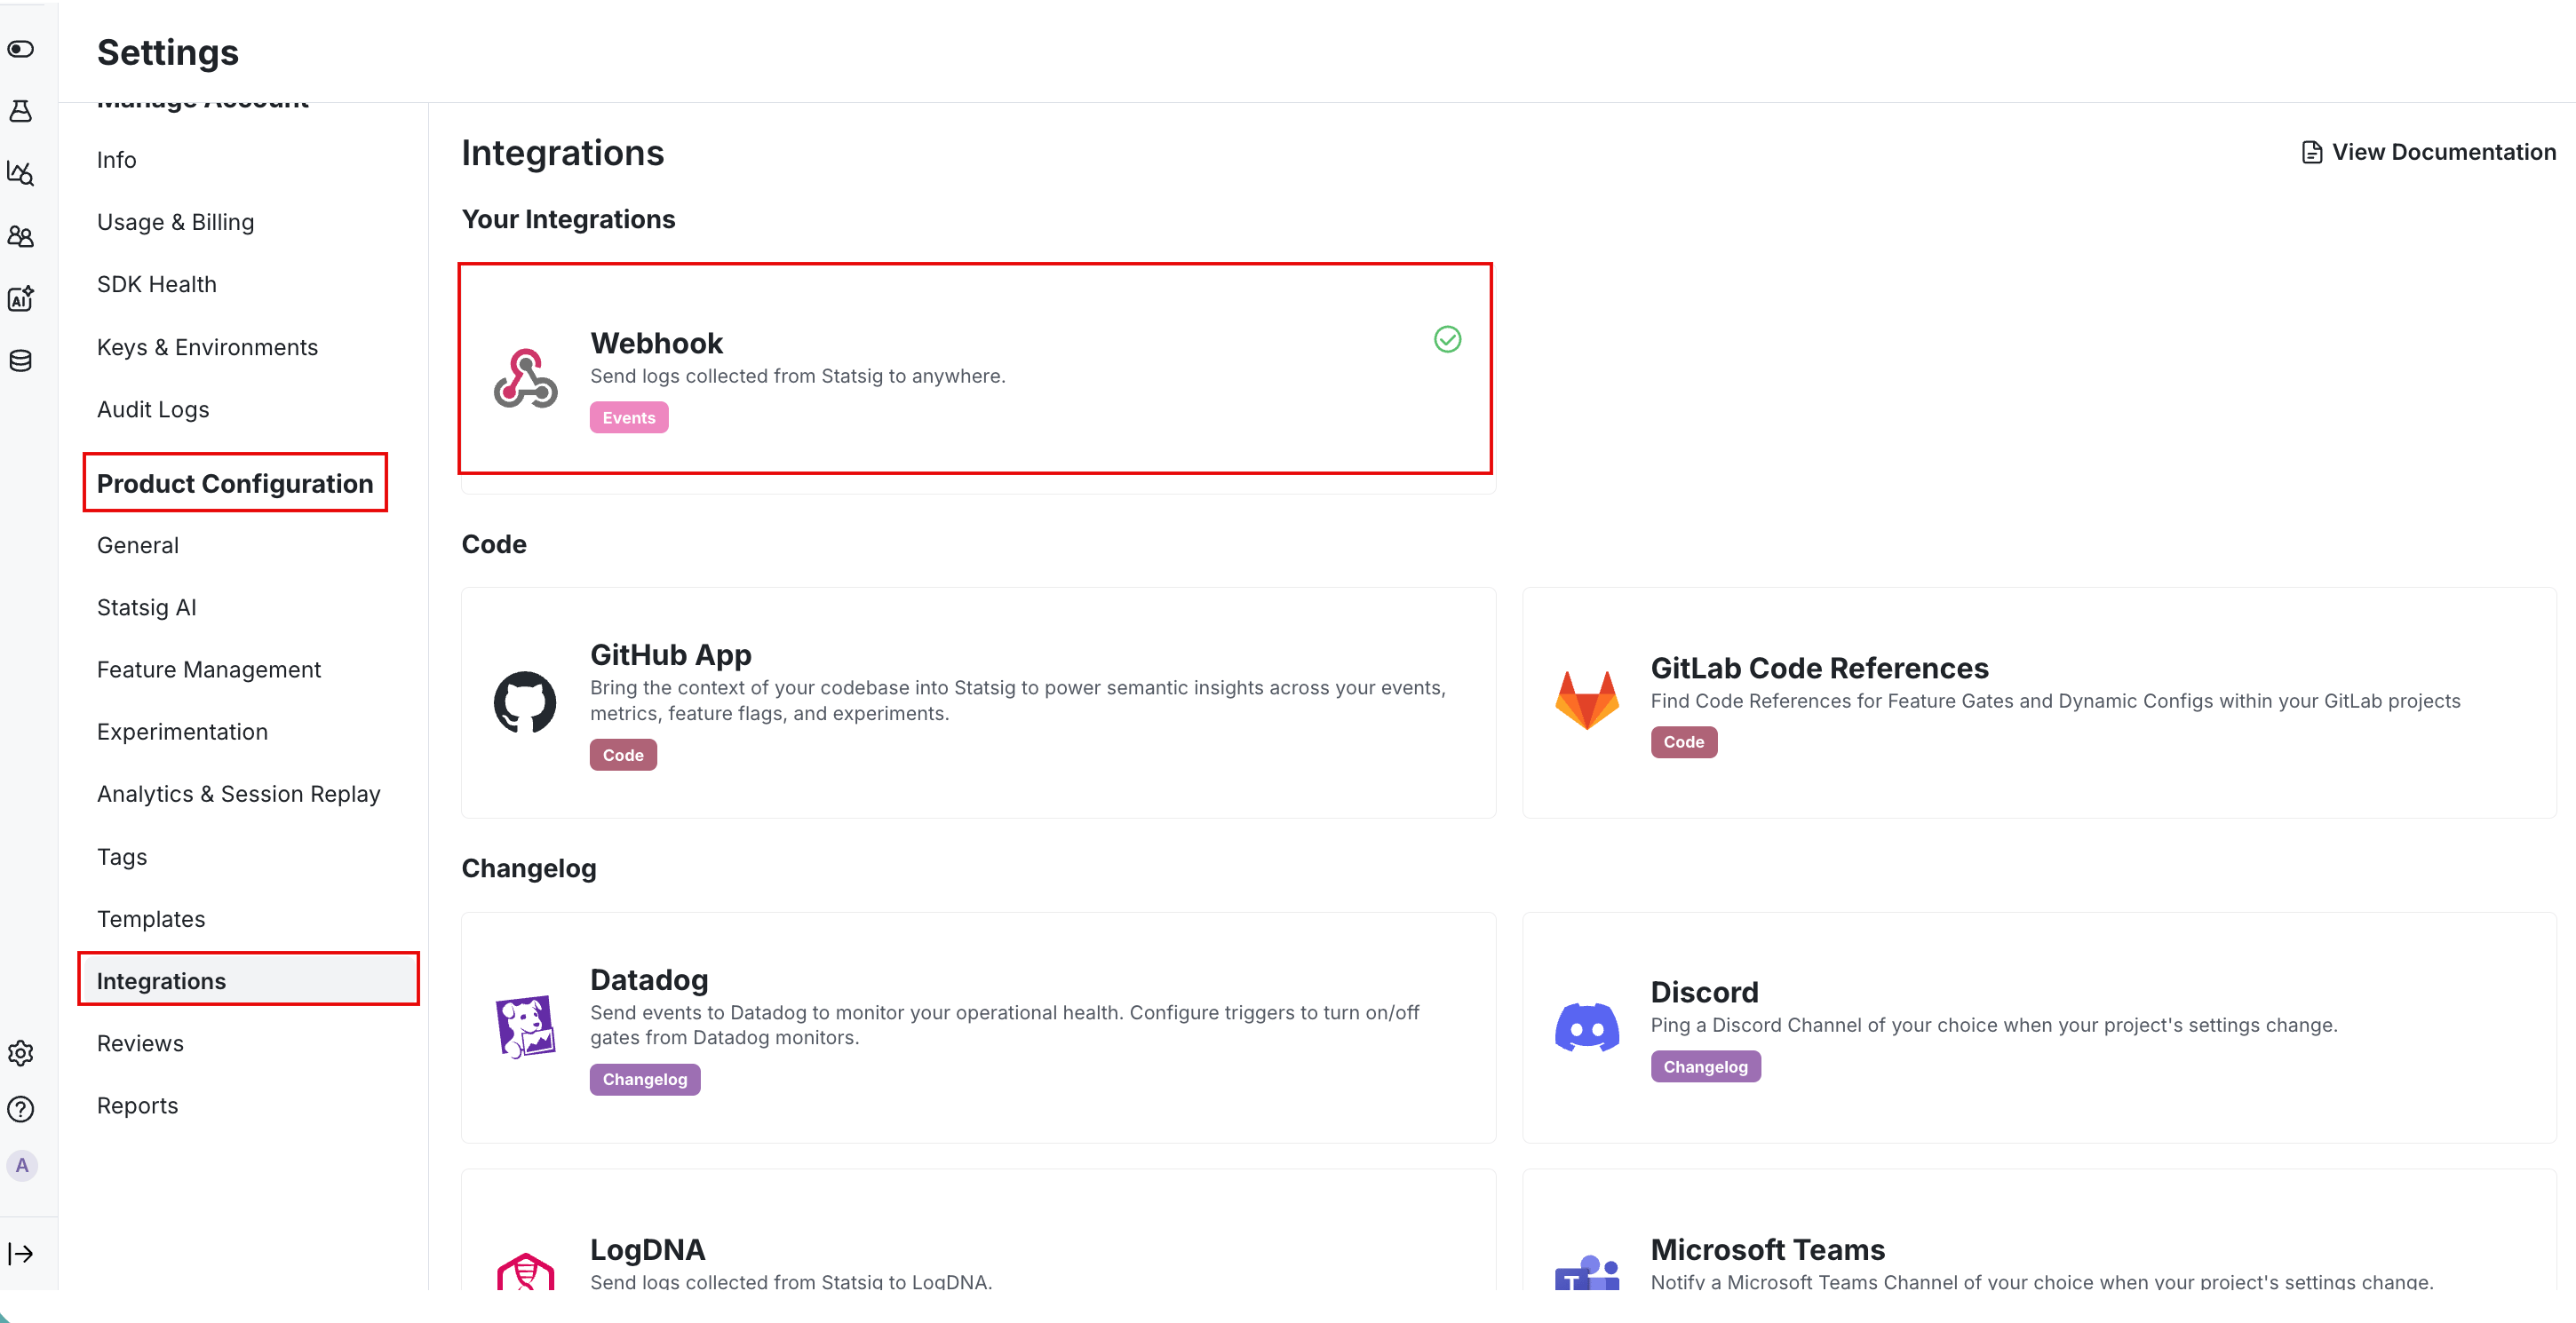This screenshot has width=2576, height=1323.
Task: Click the Changelog tag on Datadog
Action: click(x=645, y=1079)
